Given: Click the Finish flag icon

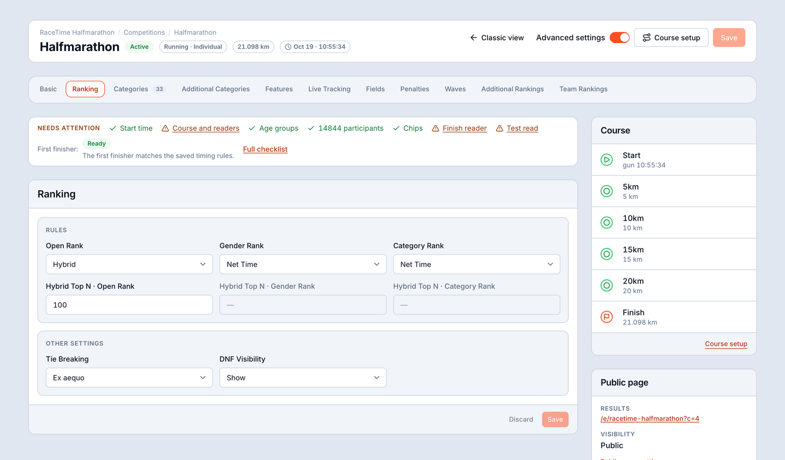Looking at the screenshot, I should [x=607, y=317].
